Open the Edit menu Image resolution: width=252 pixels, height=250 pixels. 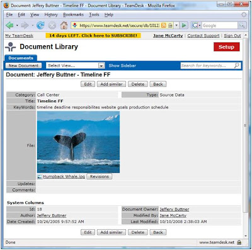tap(21, 14)
